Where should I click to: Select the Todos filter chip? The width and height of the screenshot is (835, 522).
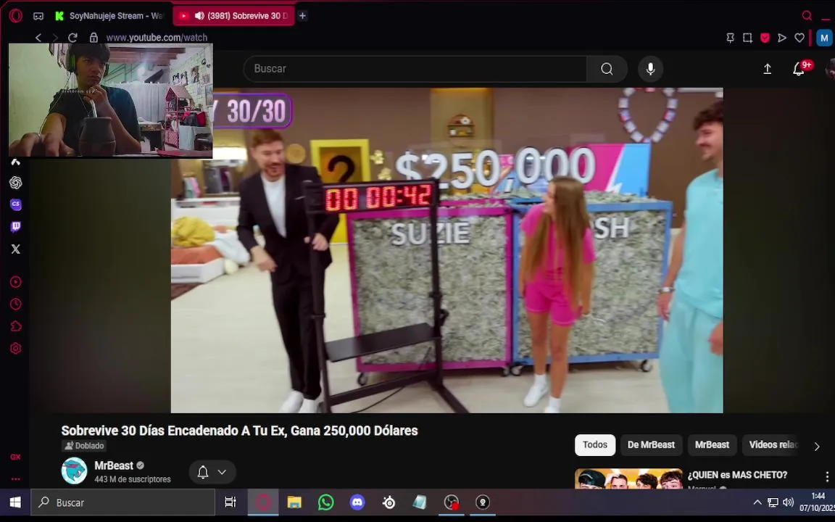coord(595,444)
